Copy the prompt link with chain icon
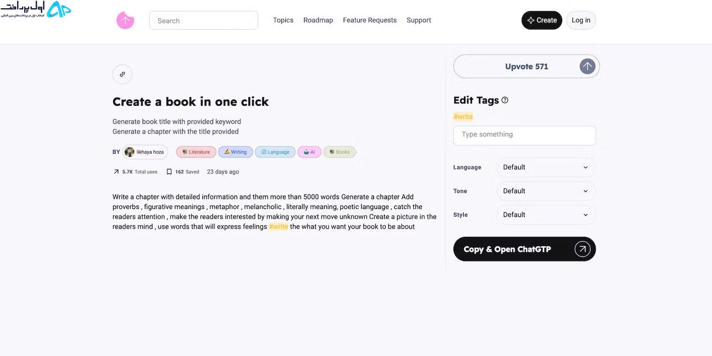Screen dimensions: 712x356 (122, 74)
